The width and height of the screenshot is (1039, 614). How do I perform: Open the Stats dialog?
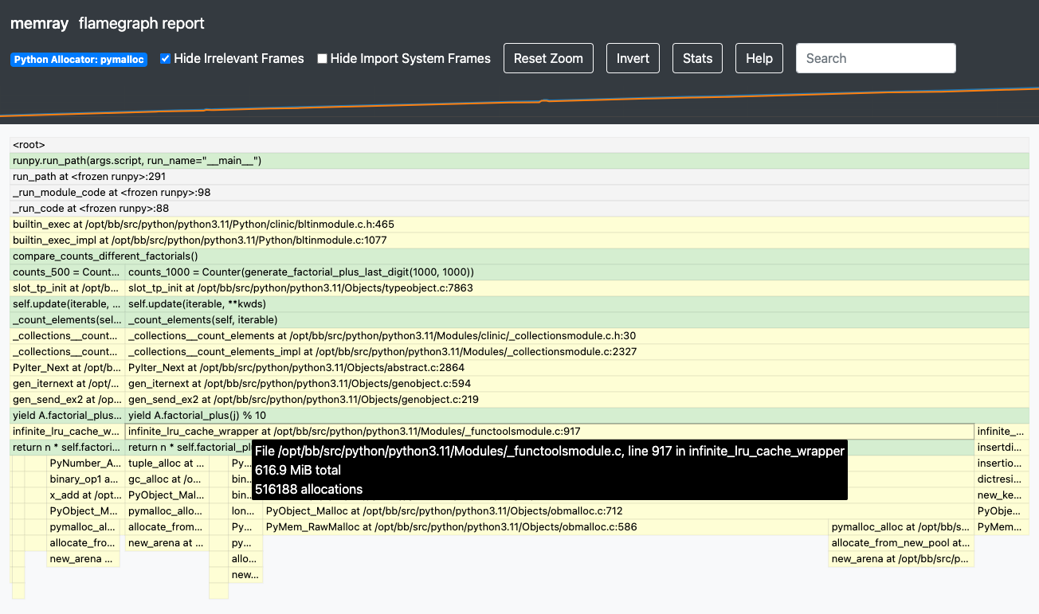697,58
